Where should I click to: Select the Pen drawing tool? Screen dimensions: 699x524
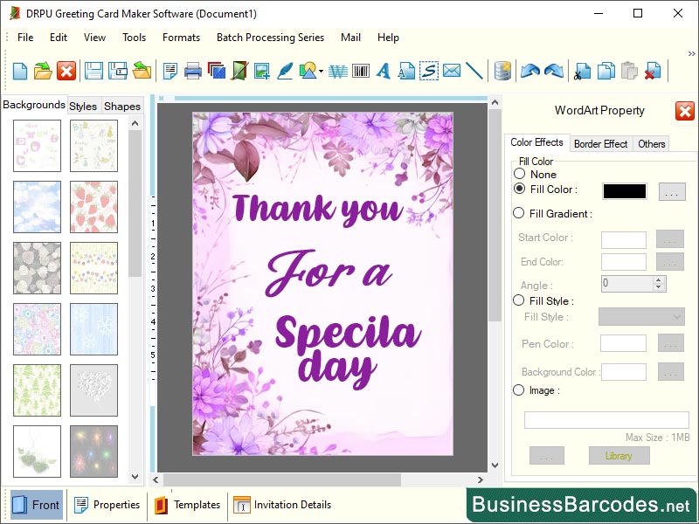tap(284, 72)
